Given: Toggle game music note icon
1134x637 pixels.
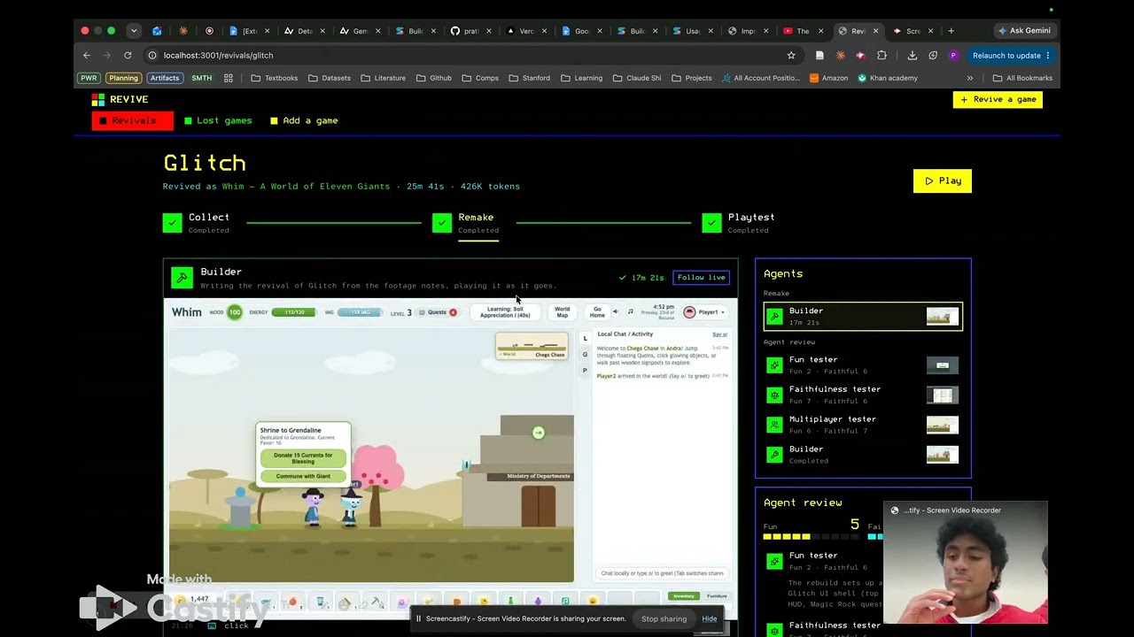Looking at the screenshot, I should point(630,311).
